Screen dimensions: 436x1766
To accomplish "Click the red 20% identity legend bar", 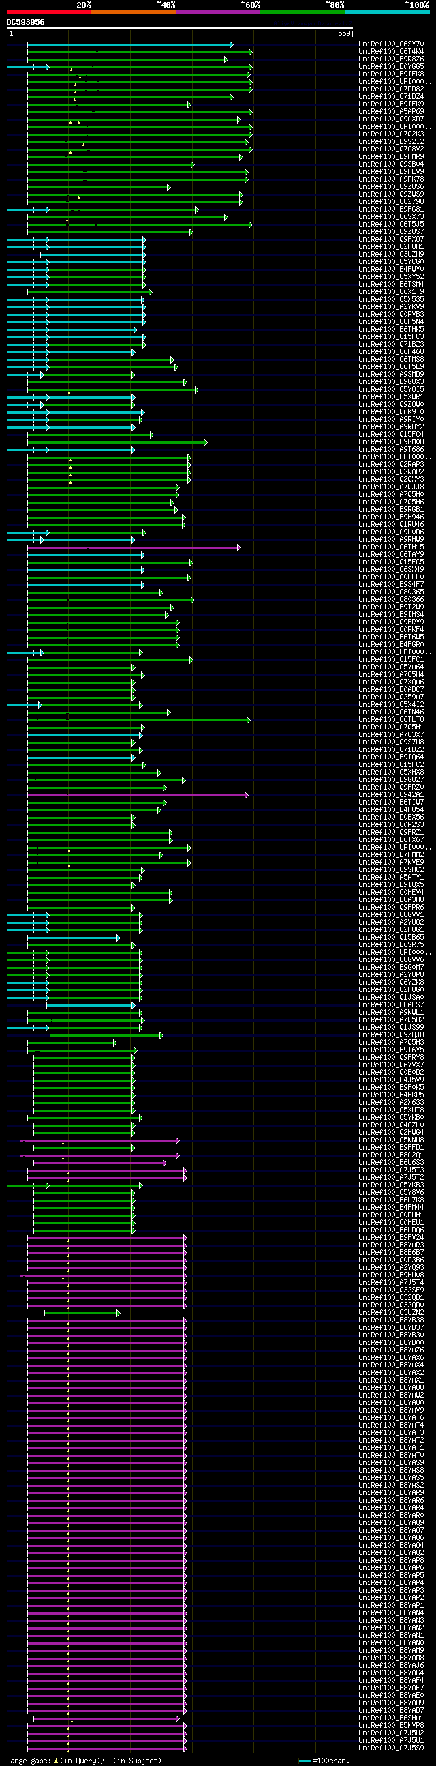I will pos(48,12).
